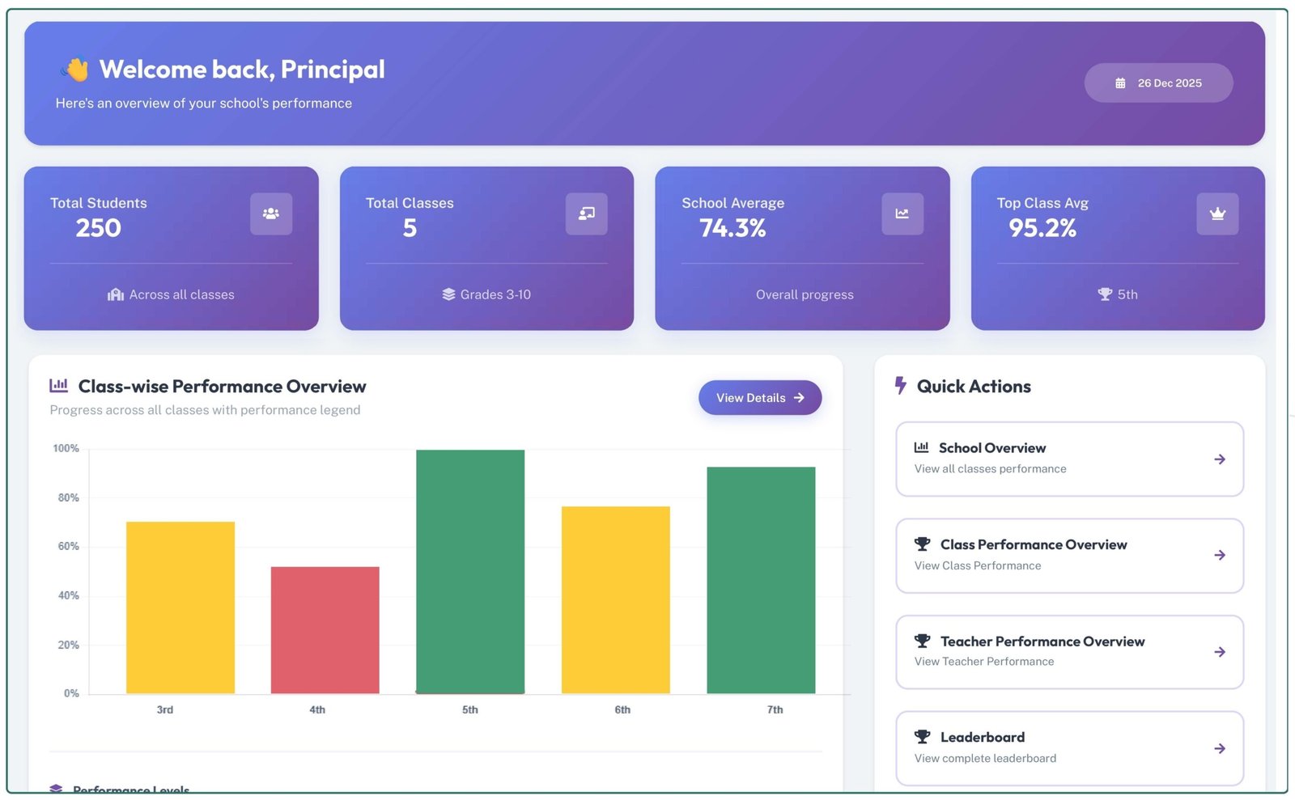Click the crown icon in Top Class Avg card
Viewport: 1295px width, 800px height.
click(1216, 214)
